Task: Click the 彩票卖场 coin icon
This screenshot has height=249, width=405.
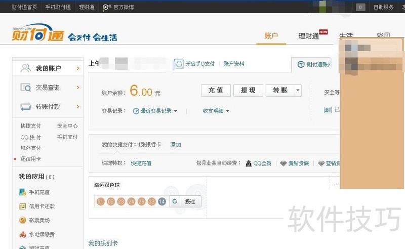Action: pyautogui.click(x=22, y=220)
